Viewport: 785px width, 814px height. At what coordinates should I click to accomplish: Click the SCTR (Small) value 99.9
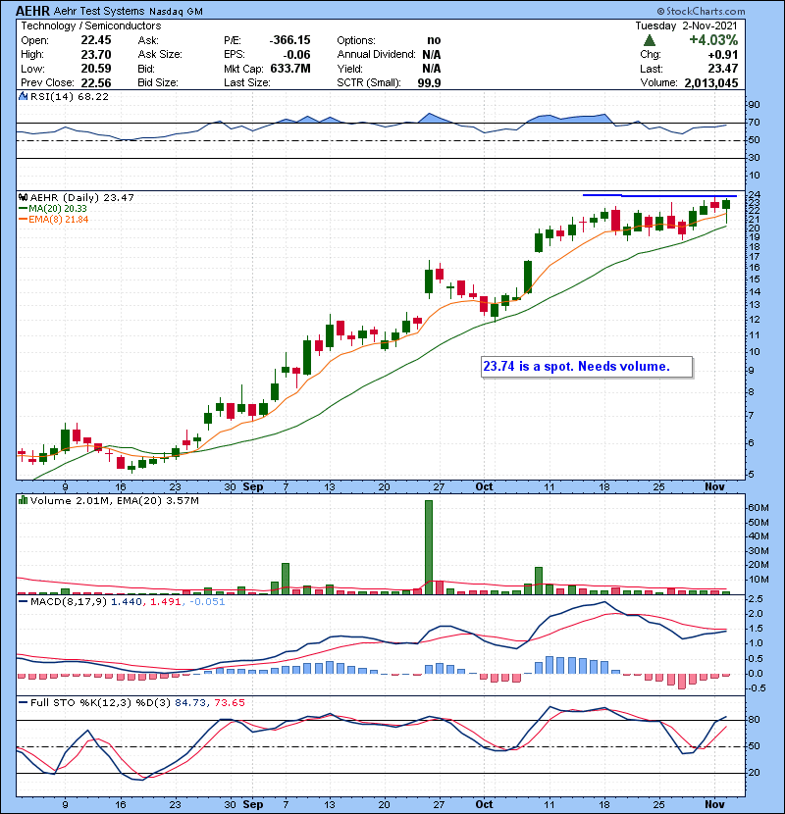429,83
